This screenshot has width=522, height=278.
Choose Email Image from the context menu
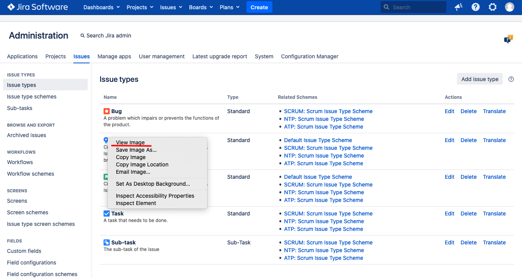pyautogui.click(x=158, y=172)
